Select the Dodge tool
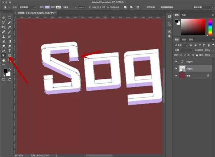Viewport: 215px width, 157px height. (9, 46)
